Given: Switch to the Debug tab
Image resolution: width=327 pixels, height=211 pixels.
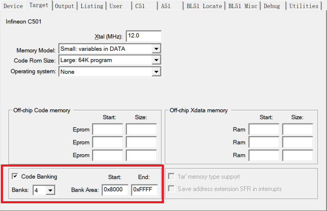Looking at the screenshot, I should tap(272, 6).
